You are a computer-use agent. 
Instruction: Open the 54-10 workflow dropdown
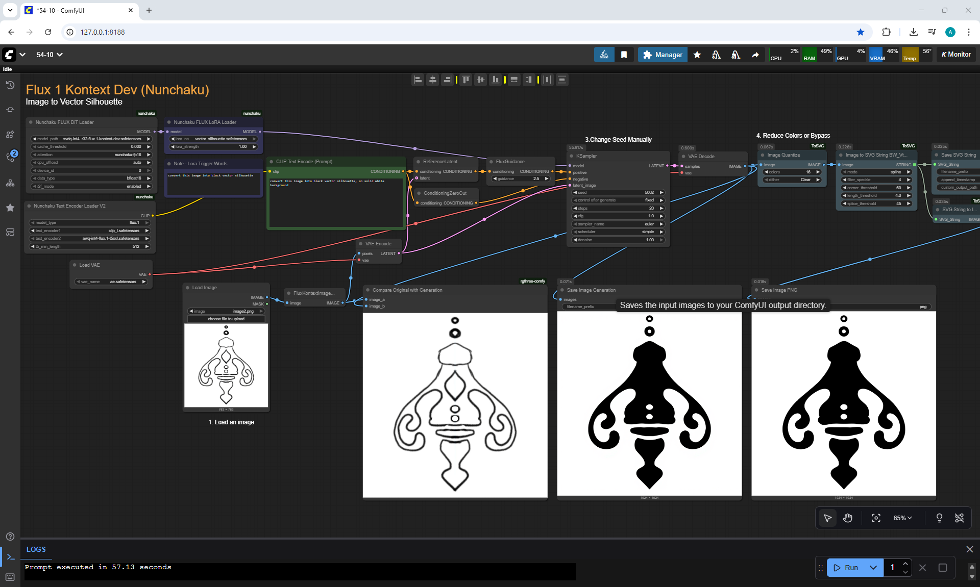[50, 55]
